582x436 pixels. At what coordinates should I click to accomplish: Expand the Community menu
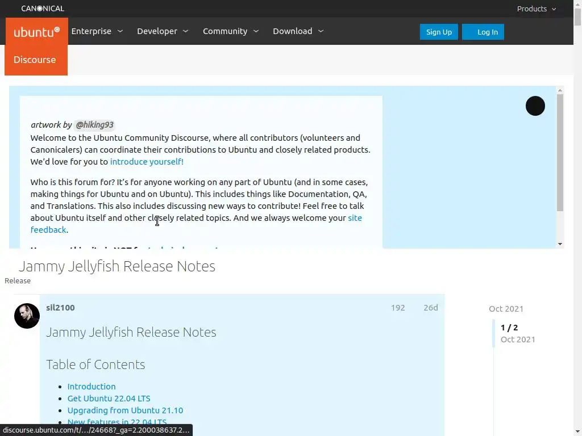pyautogui.click(x=231, y=31)
